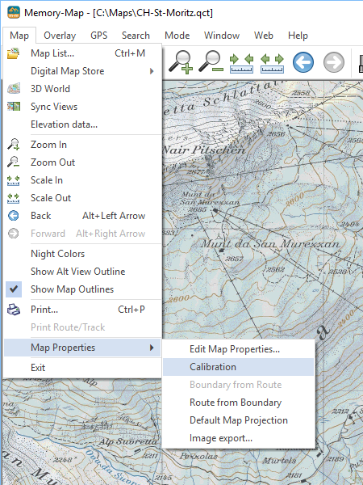The width and height of the screenshot is (363, 485).
Task: Click the printer icon beside Print
Action: pyautogui.click(x=14, y=310)
